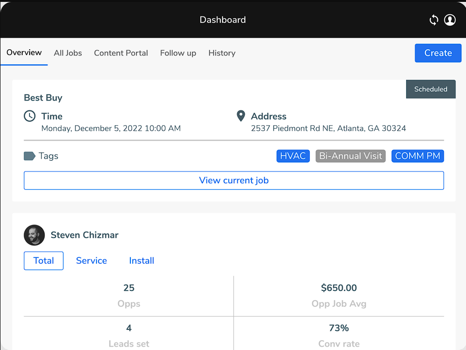Go to the Content Portal tab
Viewport: 466px width, 350px height.
121,53
